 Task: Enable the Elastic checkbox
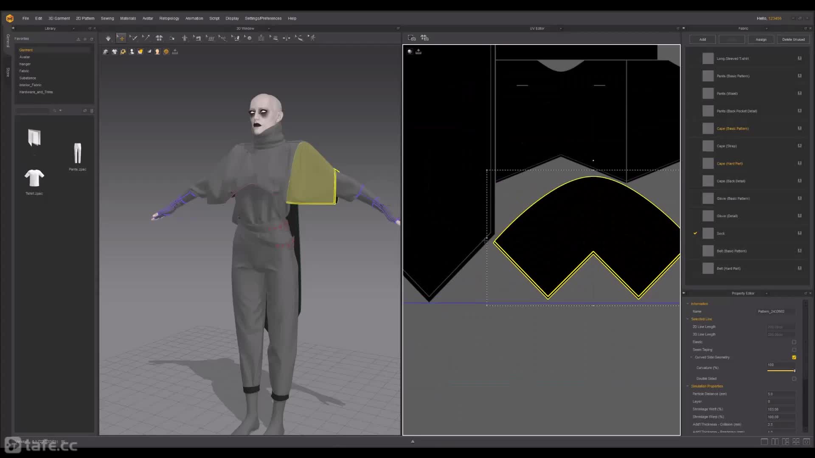pos(794,342)
